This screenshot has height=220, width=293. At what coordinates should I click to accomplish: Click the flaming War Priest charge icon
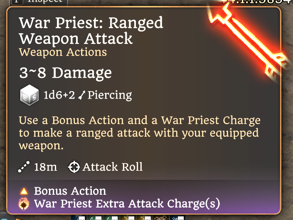pos(24,203)
